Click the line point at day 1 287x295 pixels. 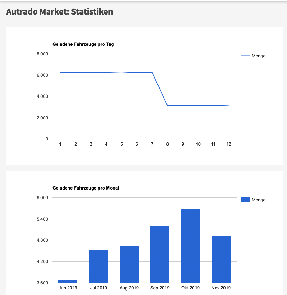coord(60,73)
